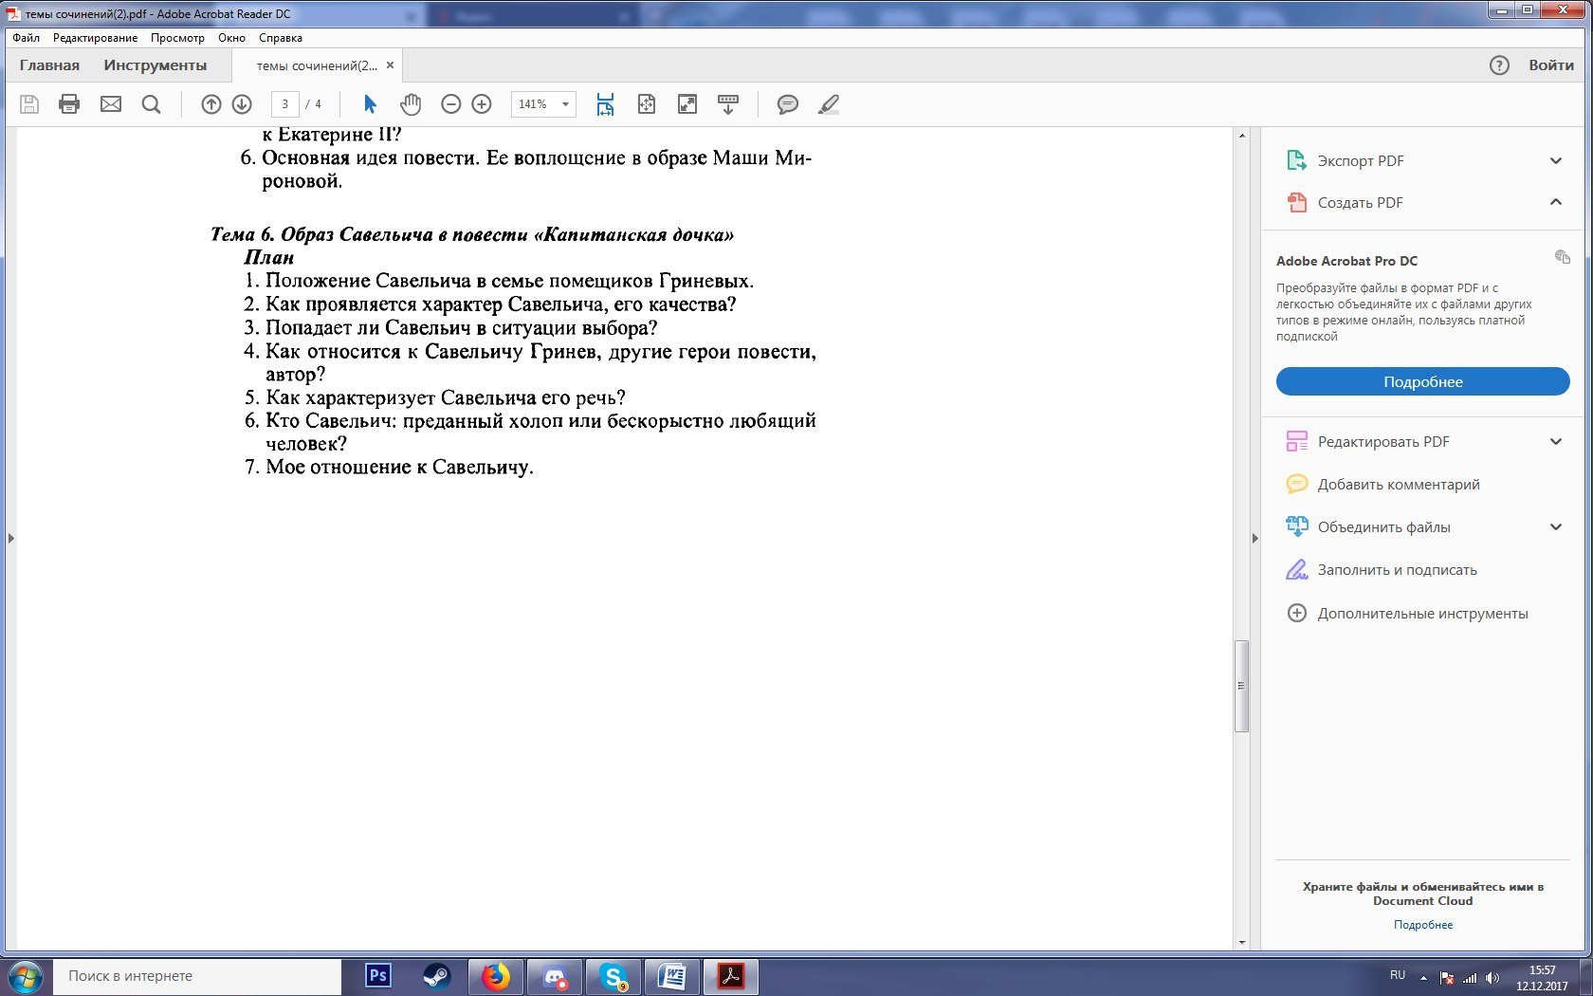
Task: Click the fit one full page icon
Action: [647, 104]
